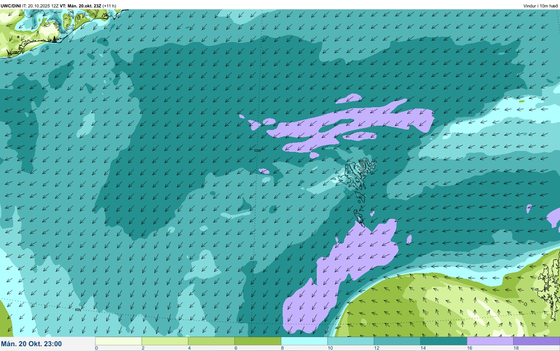Click the legend value "10"
Image resolution: width=560 pixels, height=351 pixels.
[329, 348]
